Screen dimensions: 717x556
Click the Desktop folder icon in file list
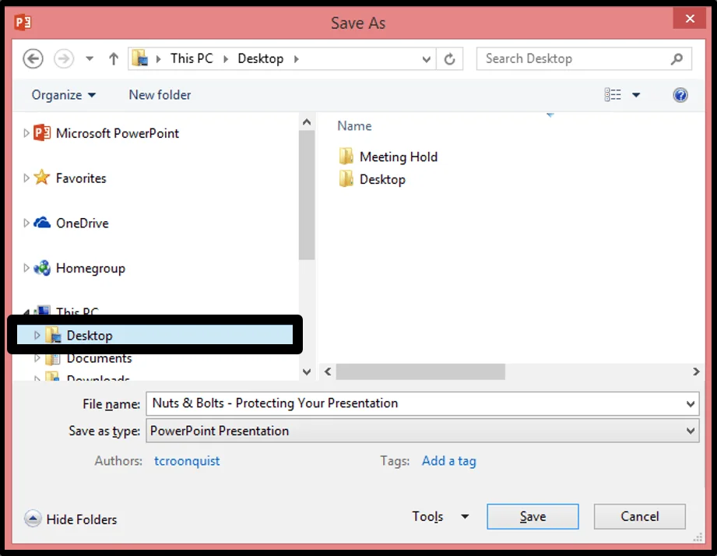coord(346,179)
